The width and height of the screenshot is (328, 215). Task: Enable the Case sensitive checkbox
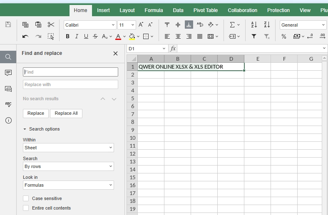[x=26, y=198]
